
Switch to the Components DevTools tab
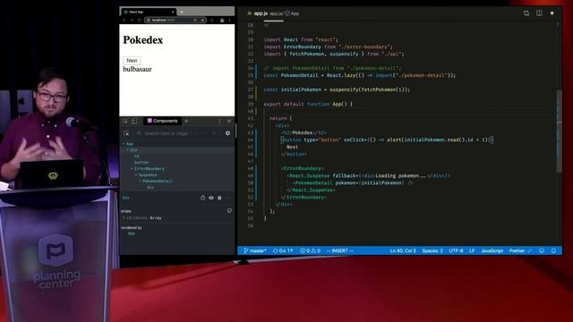point(163,121)
